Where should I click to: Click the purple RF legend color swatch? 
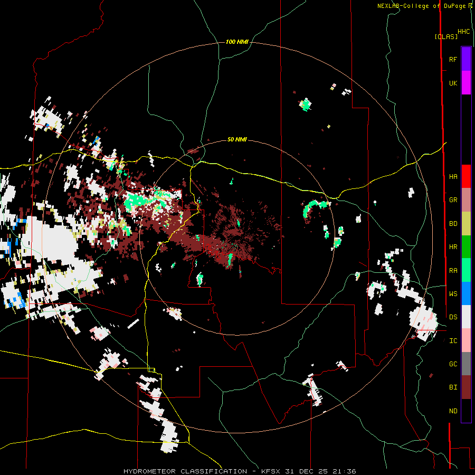tap(466, 59)
